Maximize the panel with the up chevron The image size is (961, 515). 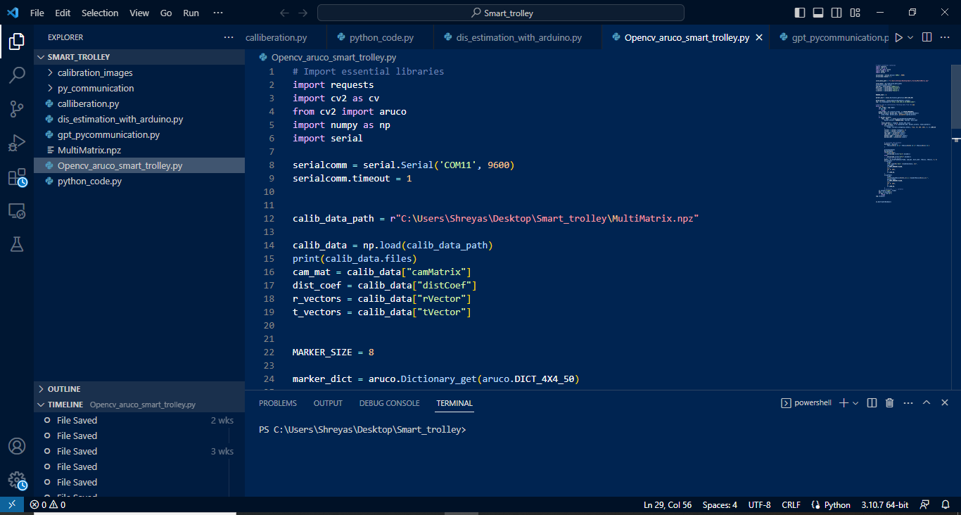927,403
